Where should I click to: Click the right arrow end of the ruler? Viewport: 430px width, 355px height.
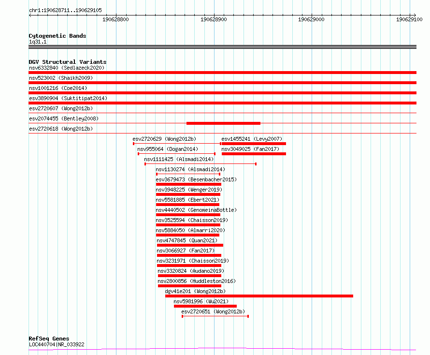click(x=415, y=15)
